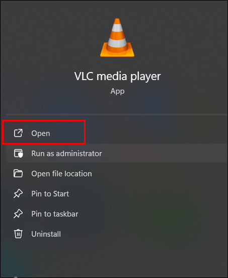Click the external-link arrow icon beside Open
Screen dimensions: 228x278
(18, 133)
